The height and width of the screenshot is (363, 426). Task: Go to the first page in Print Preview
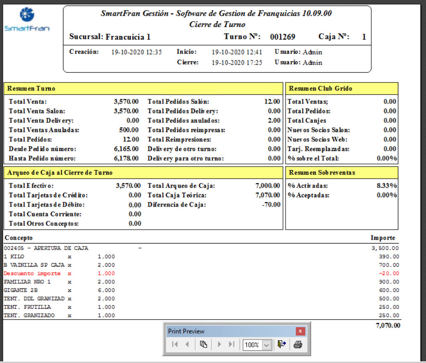pyautogui.click(x=175, y=344)
